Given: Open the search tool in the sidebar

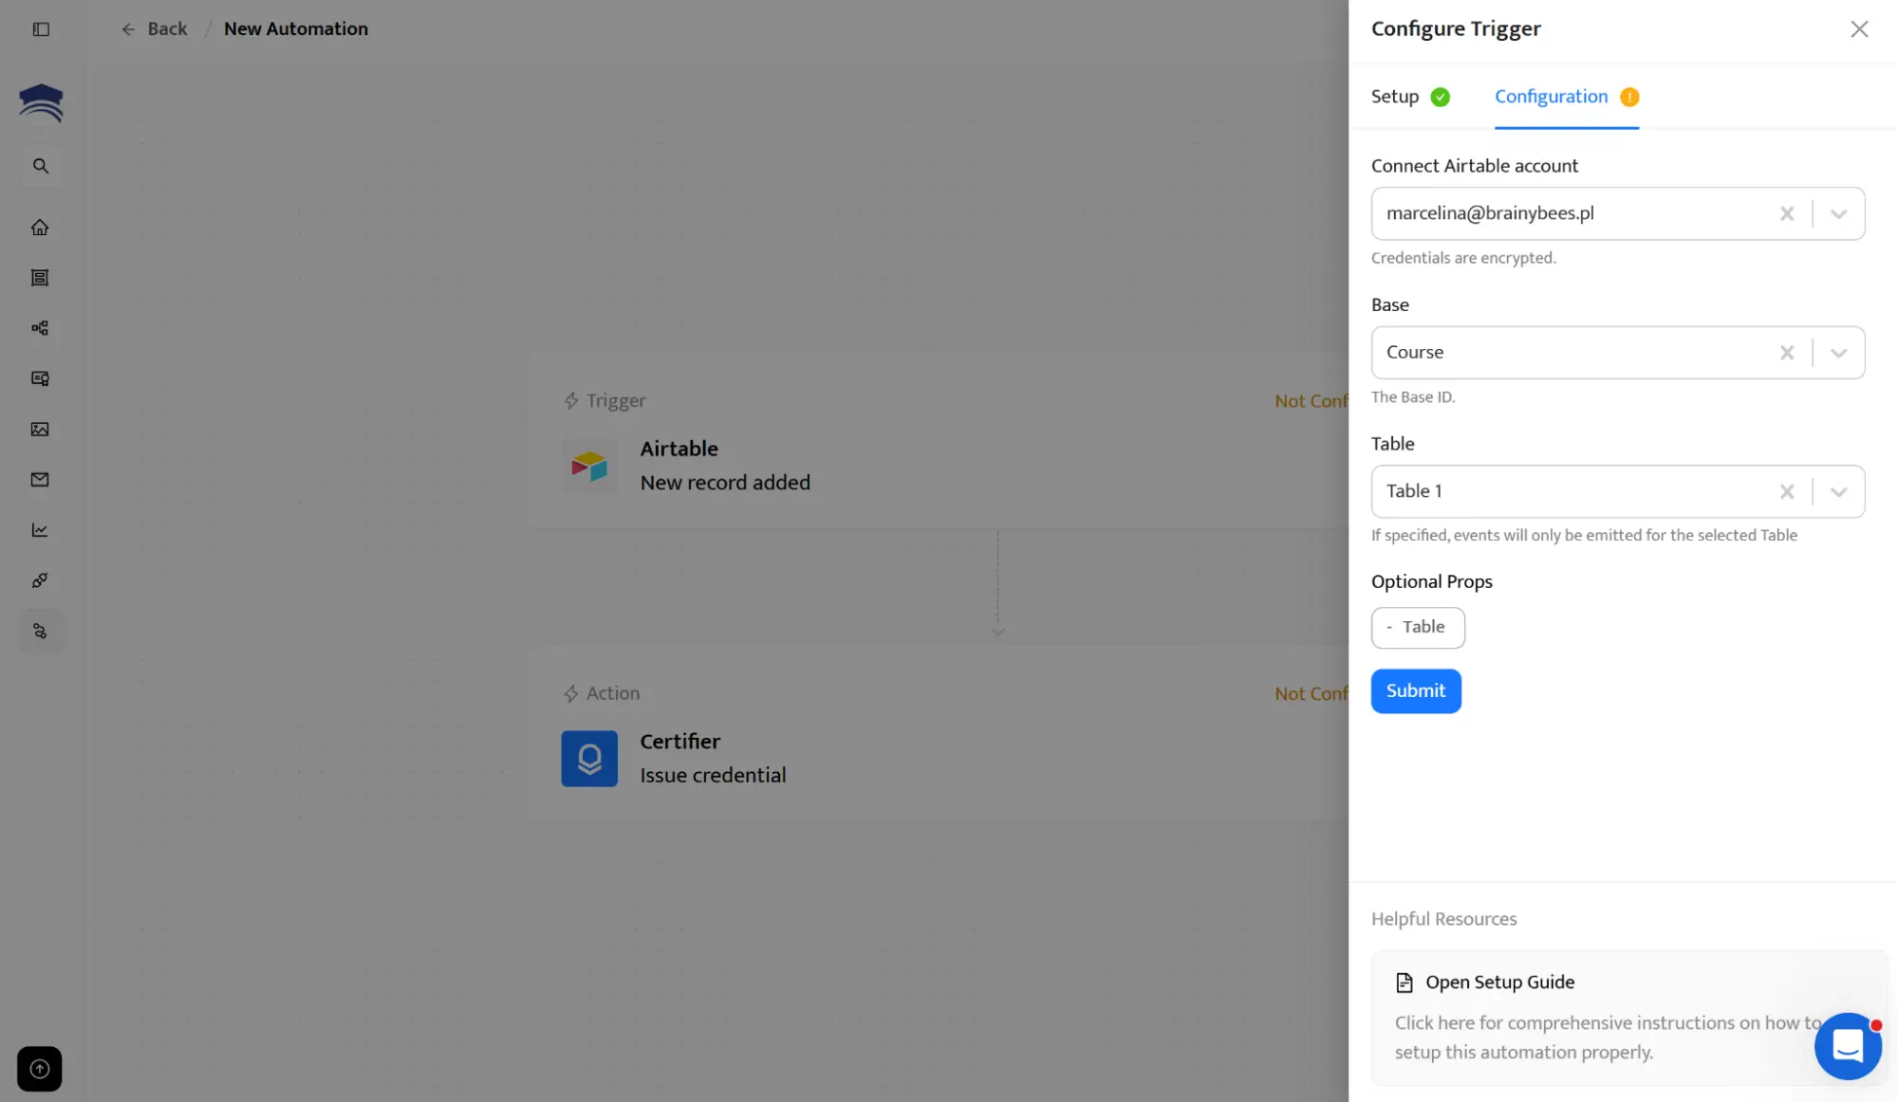Looking at the screenshot, I should (x=40, y=165).
